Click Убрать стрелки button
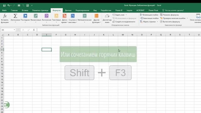Viewport: 201px width, 113px height. pyautogui.click(x=148, y=22)
